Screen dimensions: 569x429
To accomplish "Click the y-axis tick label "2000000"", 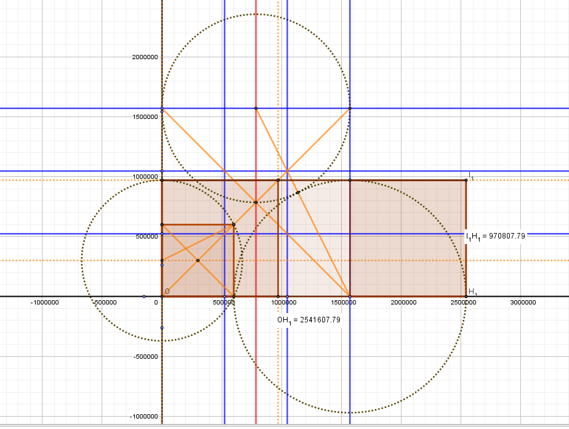I will click(x=145, y=57).
